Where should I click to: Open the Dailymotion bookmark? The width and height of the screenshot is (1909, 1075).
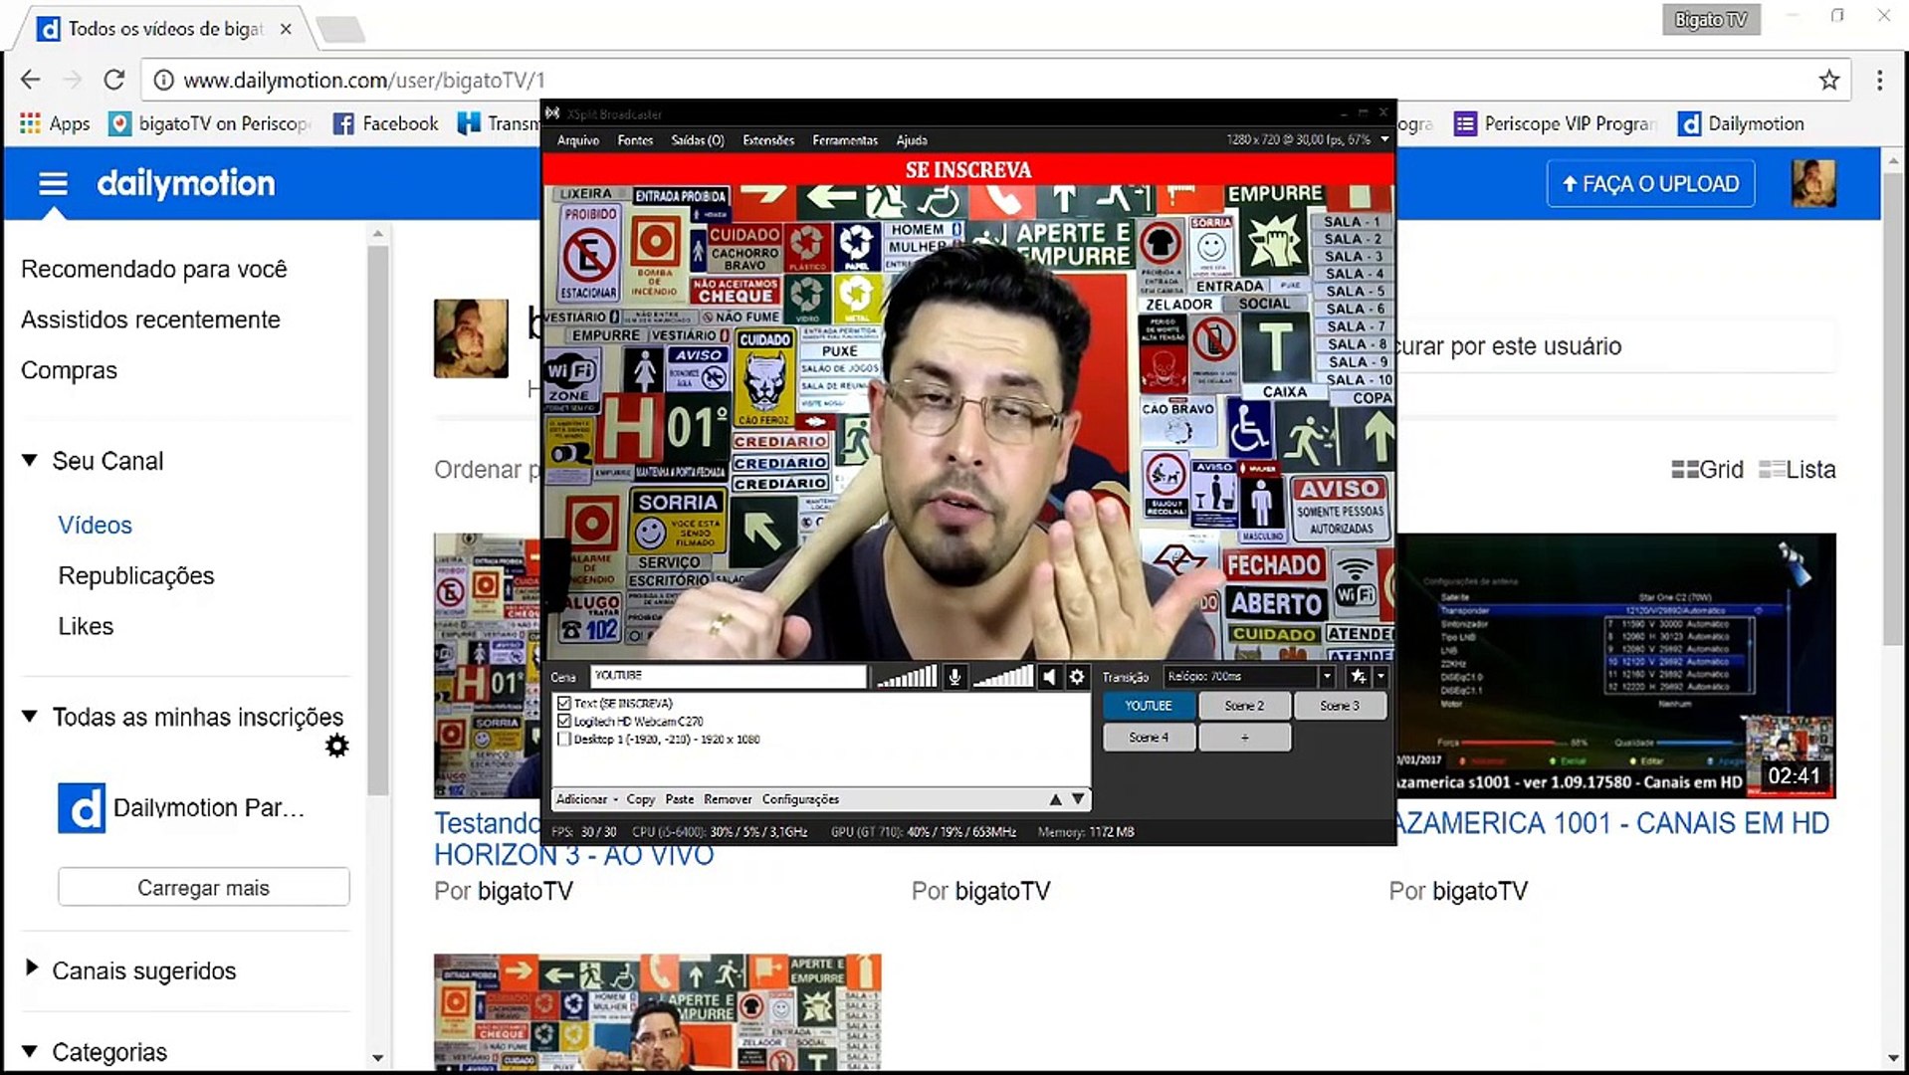pos(1742,123)
